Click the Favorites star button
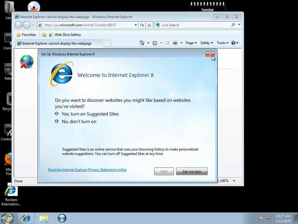This screenshot has width=298, height=224. (26, 35)
